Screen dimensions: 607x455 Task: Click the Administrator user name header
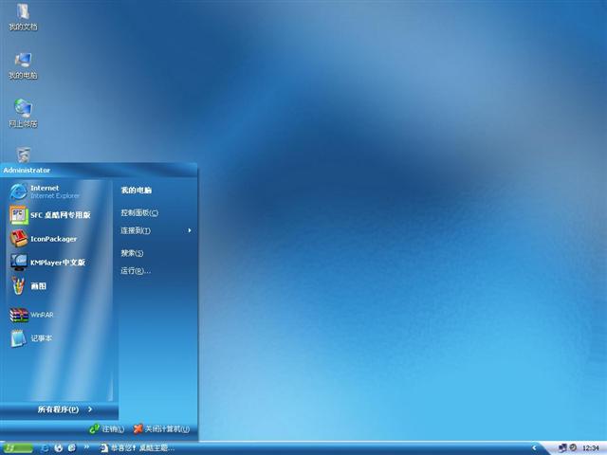(x=27, y=171)
